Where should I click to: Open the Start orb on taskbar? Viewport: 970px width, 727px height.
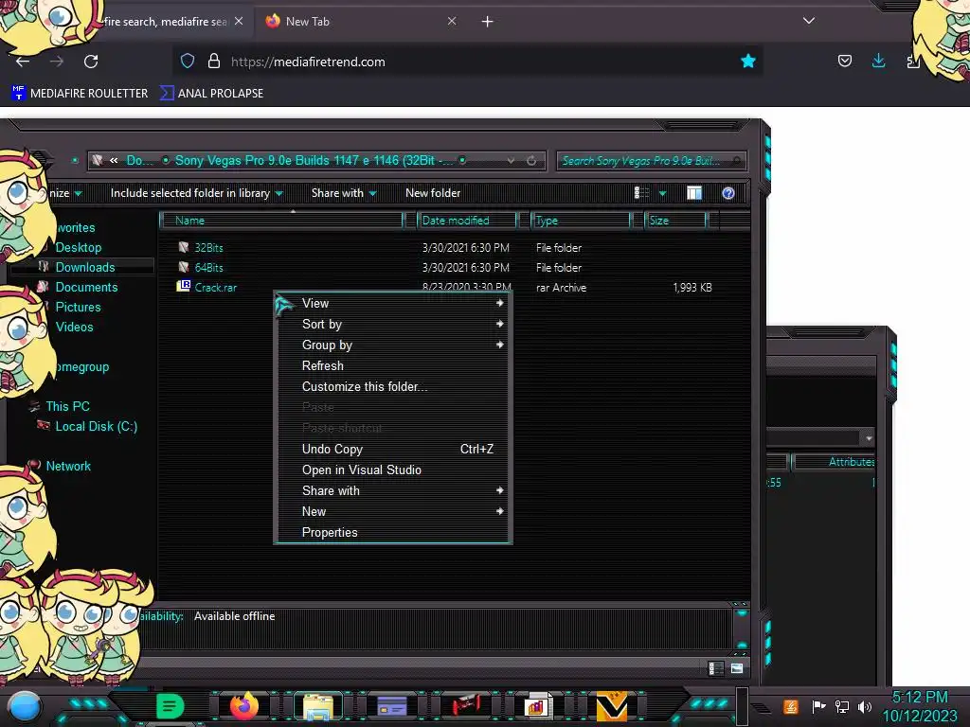click(25, 706)
